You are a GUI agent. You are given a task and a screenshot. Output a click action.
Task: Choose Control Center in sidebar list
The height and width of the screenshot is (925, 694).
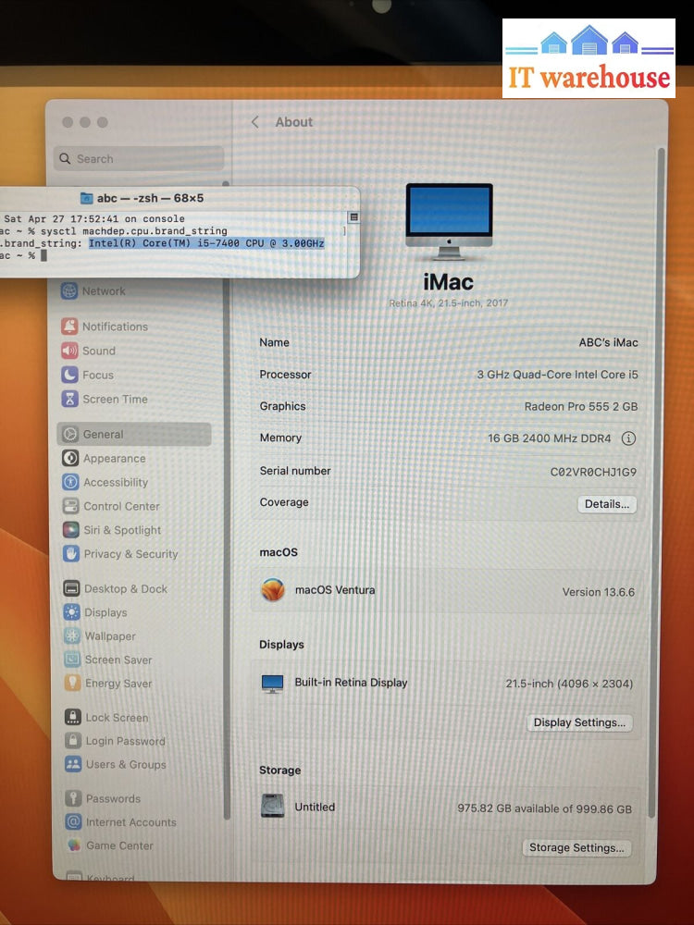(121, 506)
